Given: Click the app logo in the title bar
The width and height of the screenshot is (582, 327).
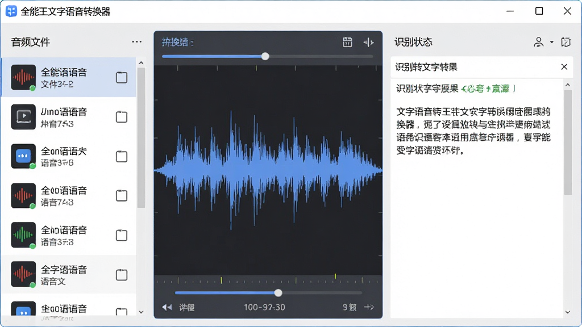Looking at the screenshot, I should pyautogui.click(x=11, y=11).
